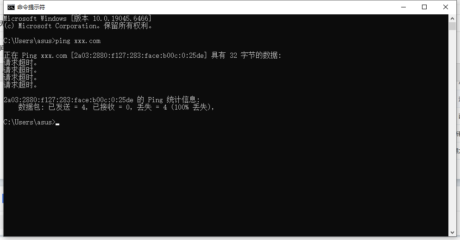Click the scrollbar track below the thumb

click(452, 129)
